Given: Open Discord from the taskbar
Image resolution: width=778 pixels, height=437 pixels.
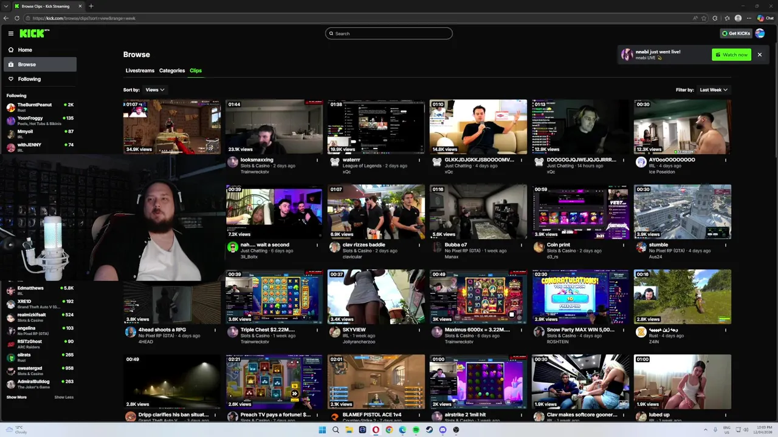Looking at the screenshot, I should [x=442, y=430].
